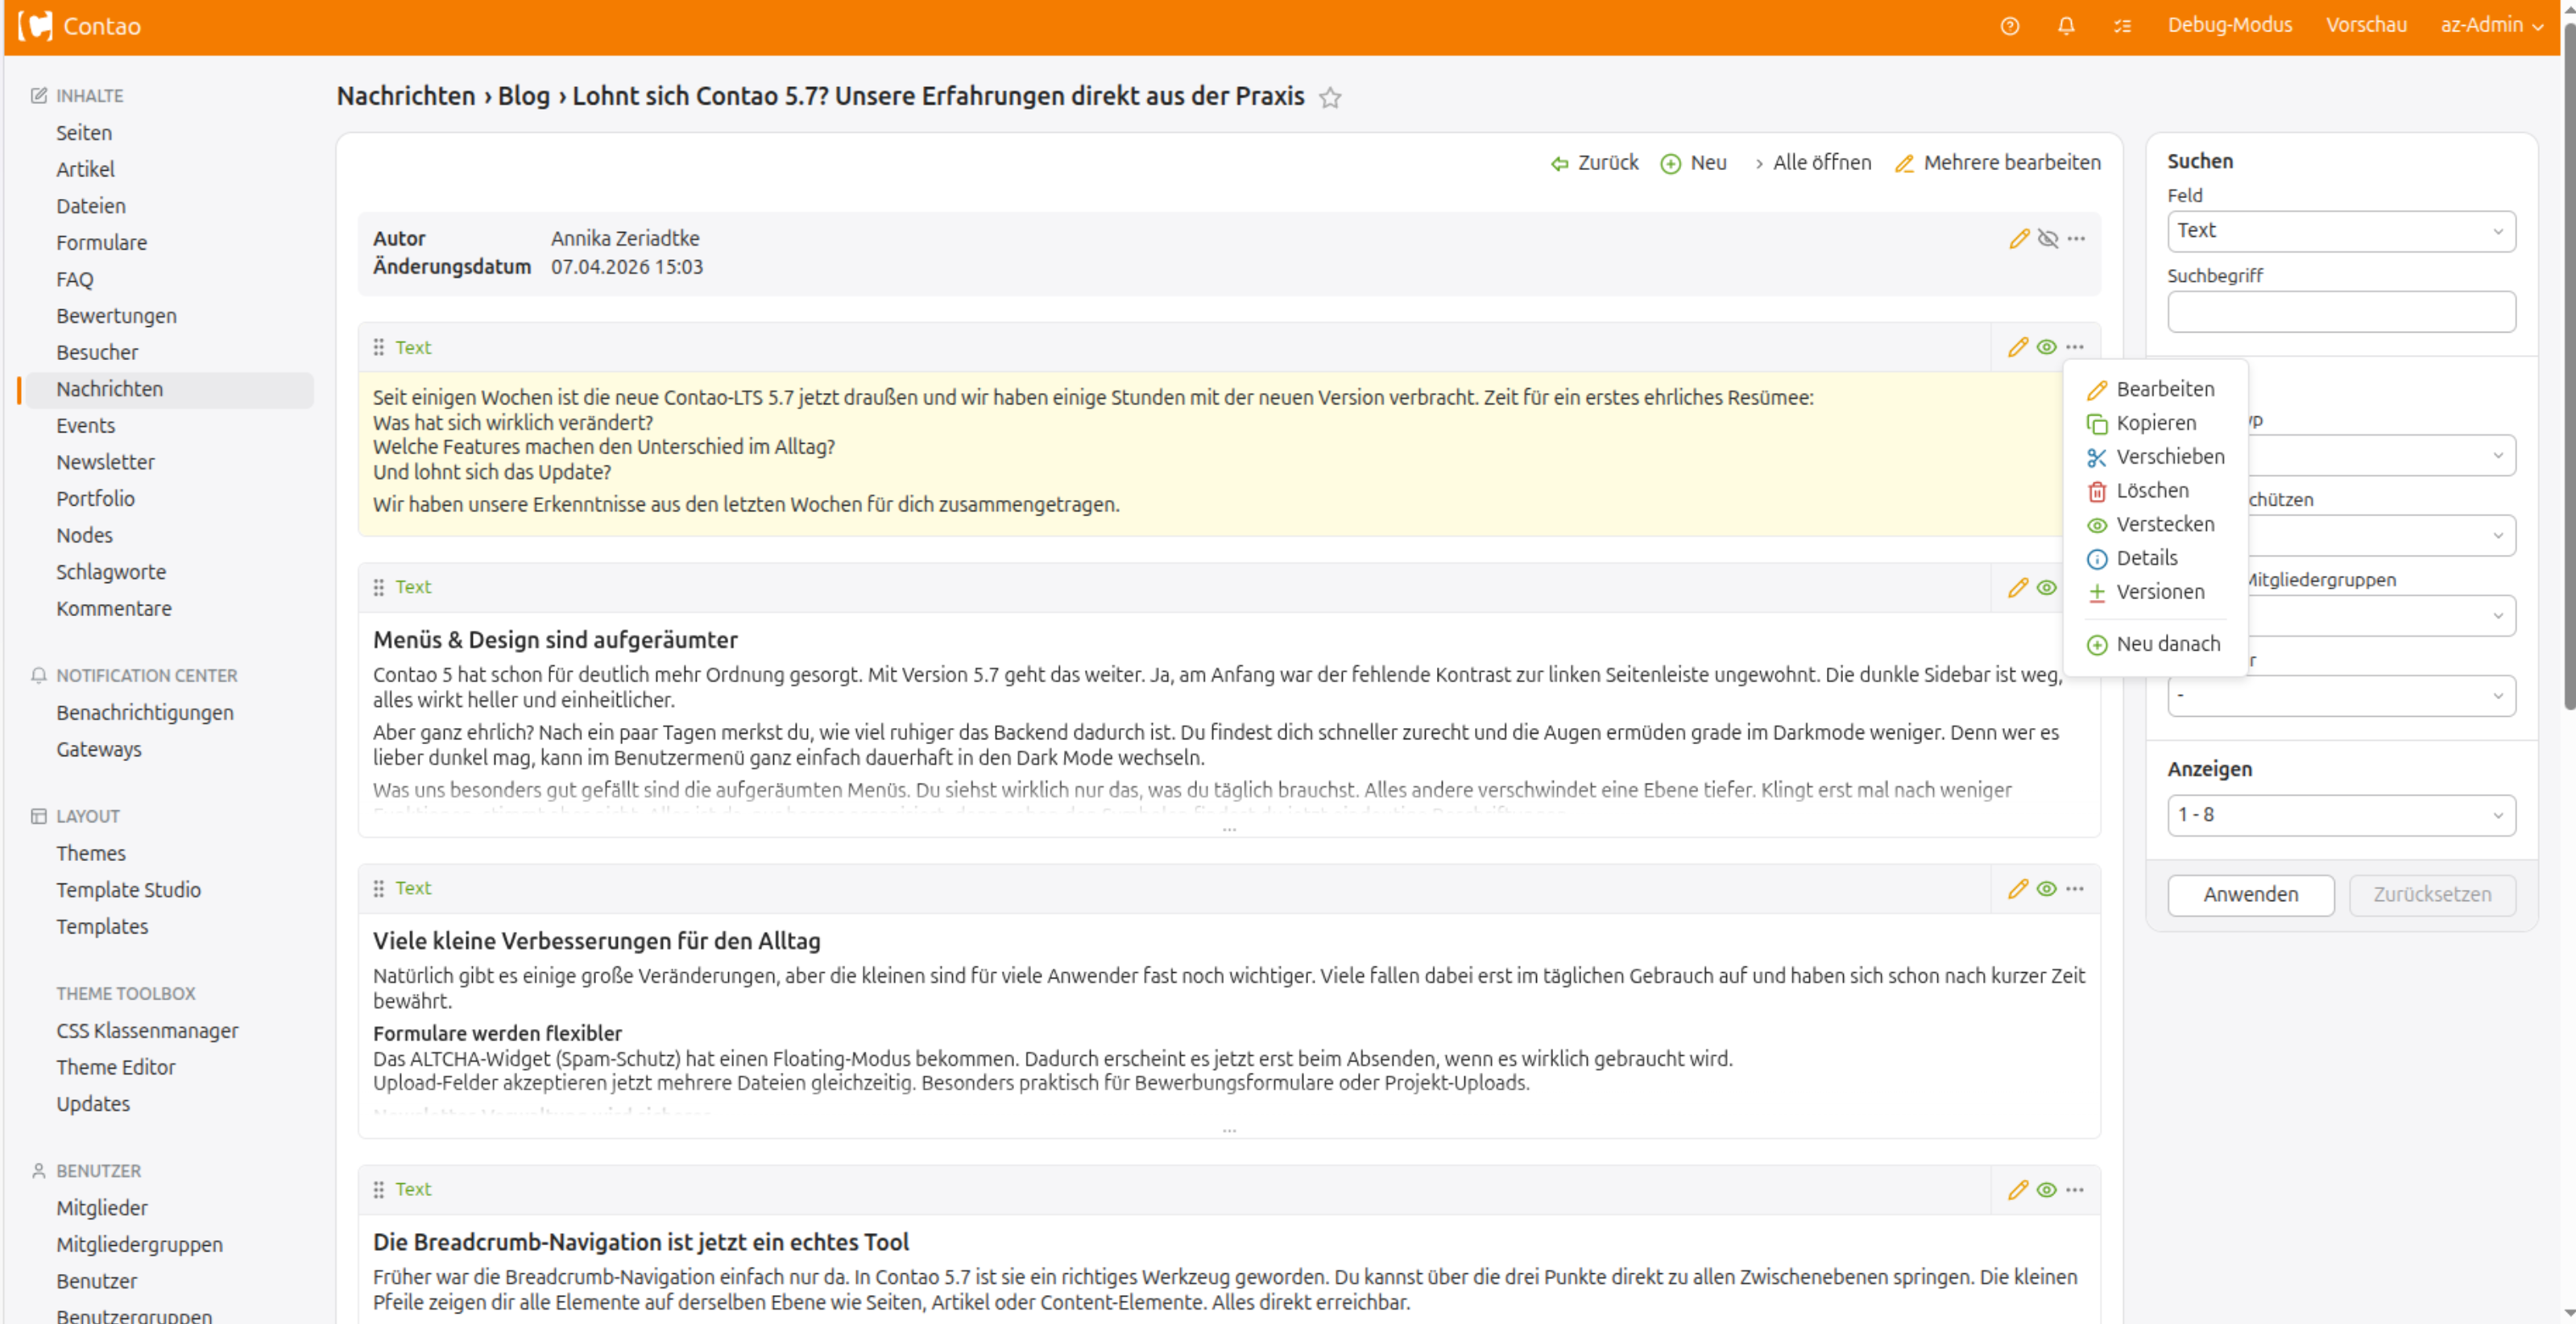Click the Suchbegriff input field
The height and width of the screenshot is (1324, 2576).
pos(2340,312)
